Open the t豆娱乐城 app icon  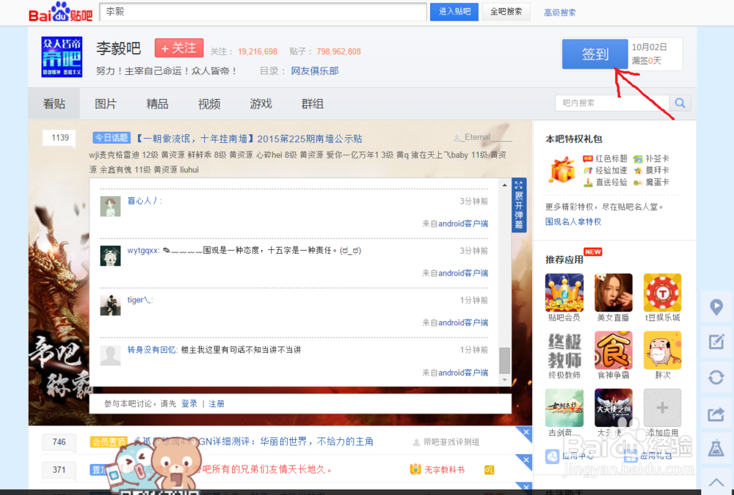[x=662, y=293]
